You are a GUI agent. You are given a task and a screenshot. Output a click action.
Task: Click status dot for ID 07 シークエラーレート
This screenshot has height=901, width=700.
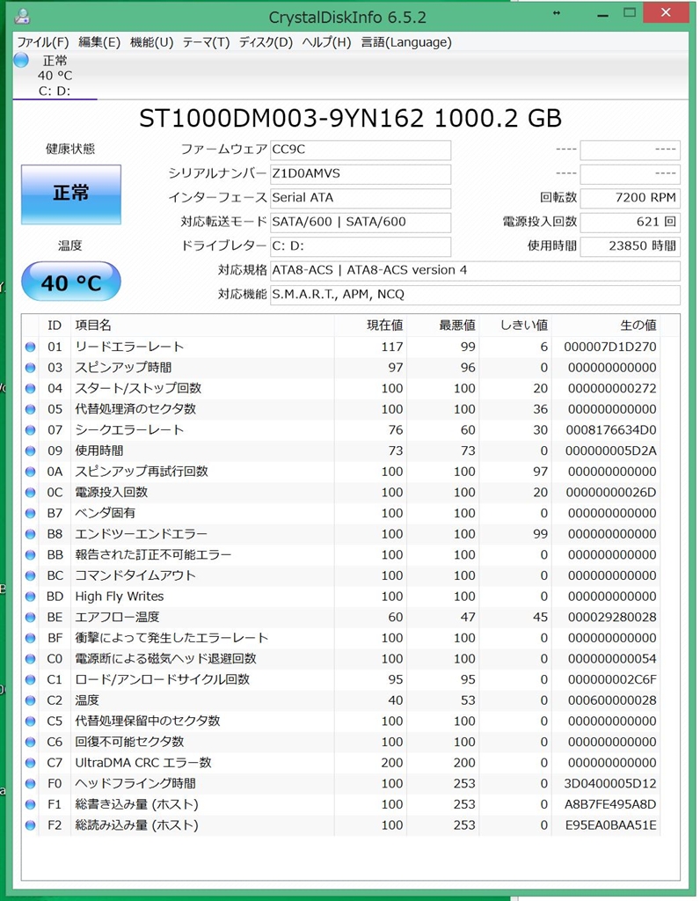coord(31,430)
